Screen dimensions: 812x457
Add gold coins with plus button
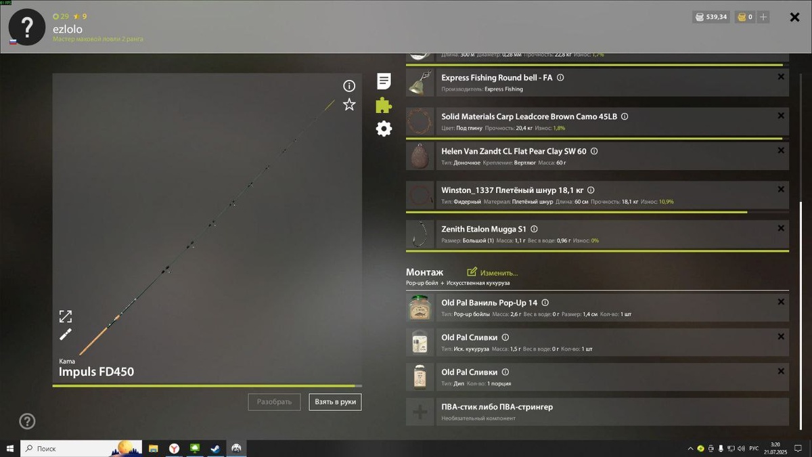click(x=763, y=17)
